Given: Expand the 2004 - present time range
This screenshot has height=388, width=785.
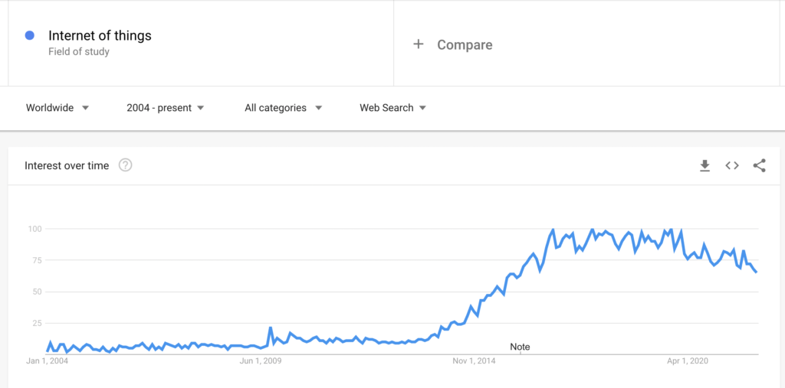Looking at the screenshot, I should point(166,108).
